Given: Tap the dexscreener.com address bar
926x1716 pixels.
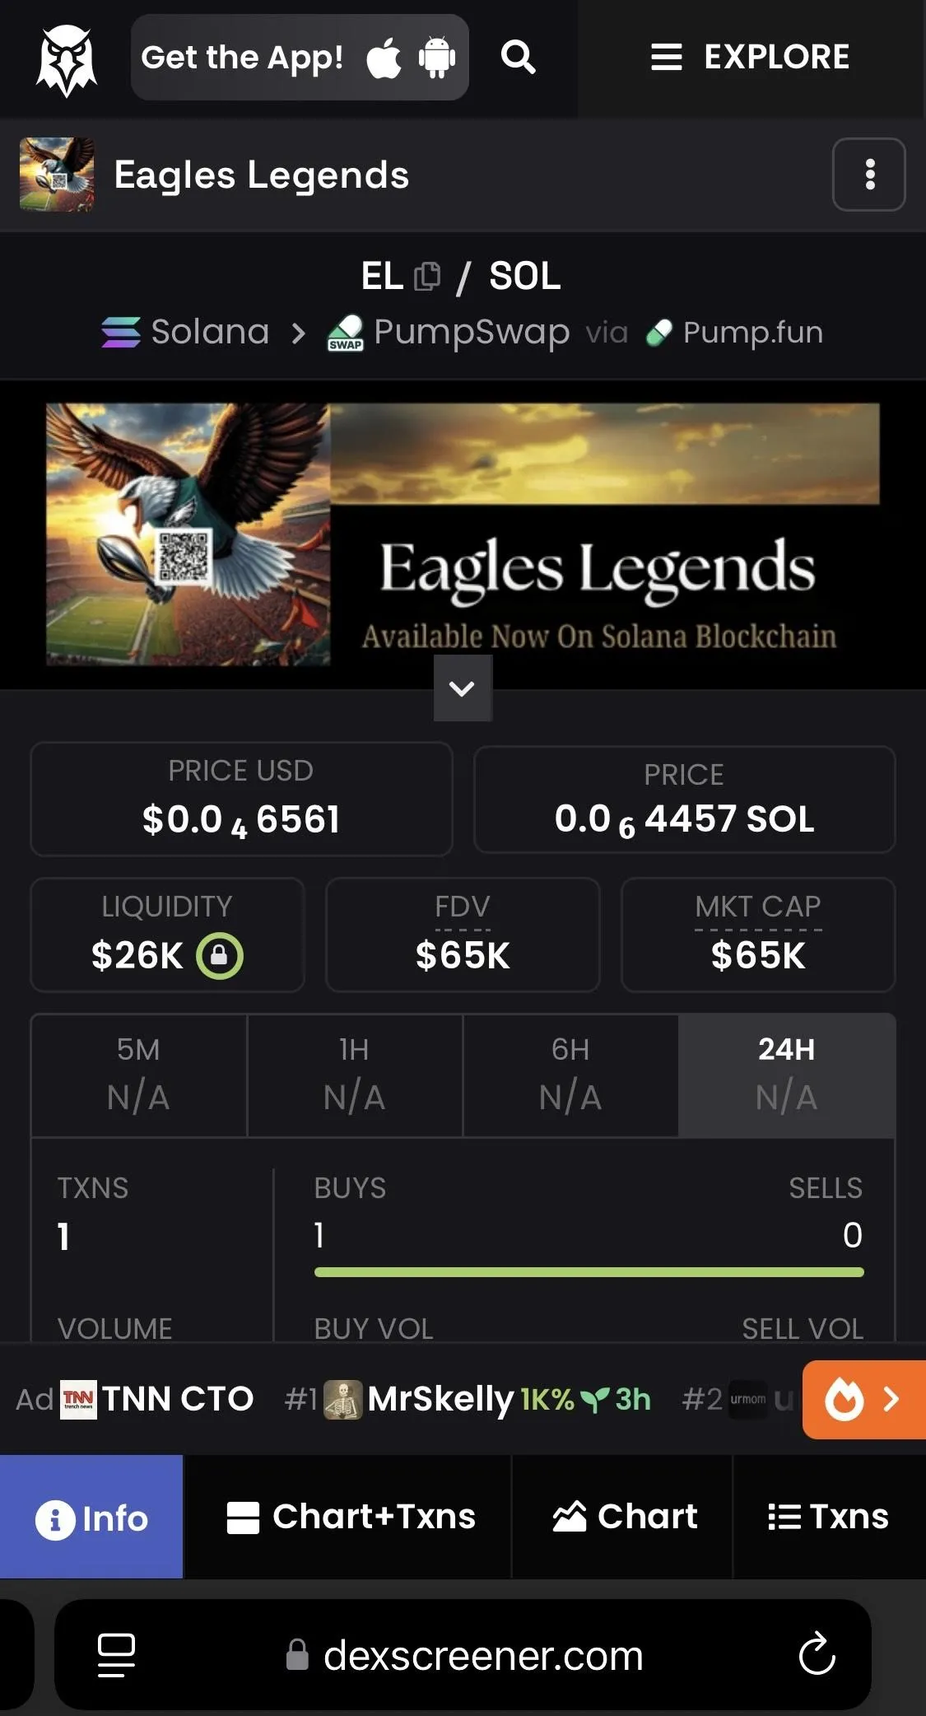Looking at the screenshot, I should [x=482, y=1655].
